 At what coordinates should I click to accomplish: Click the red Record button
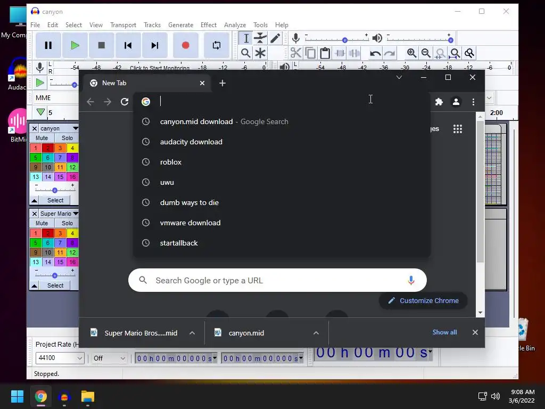point(186,45)
